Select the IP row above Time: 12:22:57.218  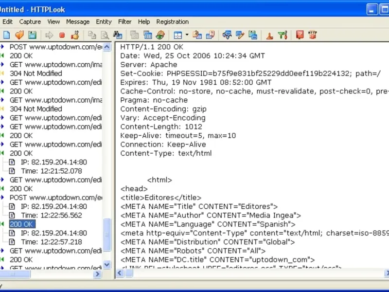(54, 233)
